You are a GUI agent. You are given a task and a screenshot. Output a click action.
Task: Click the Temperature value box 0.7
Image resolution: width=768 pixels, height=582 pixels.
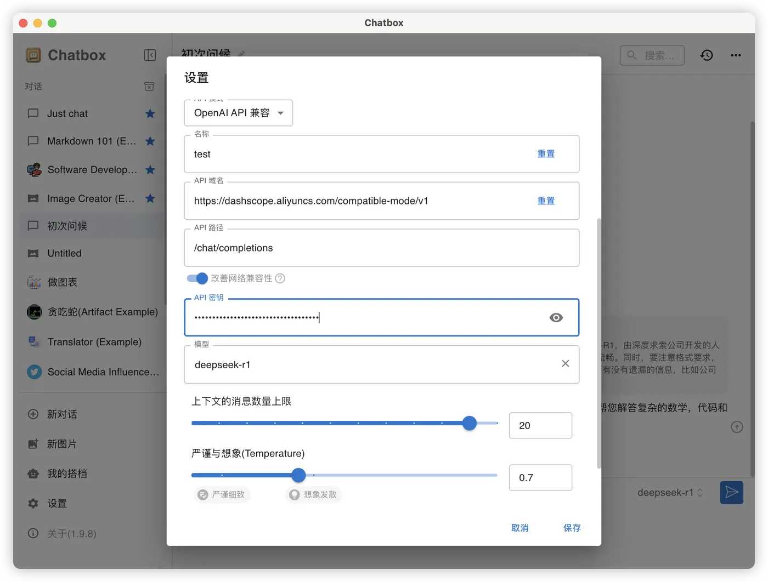point(540,477)
